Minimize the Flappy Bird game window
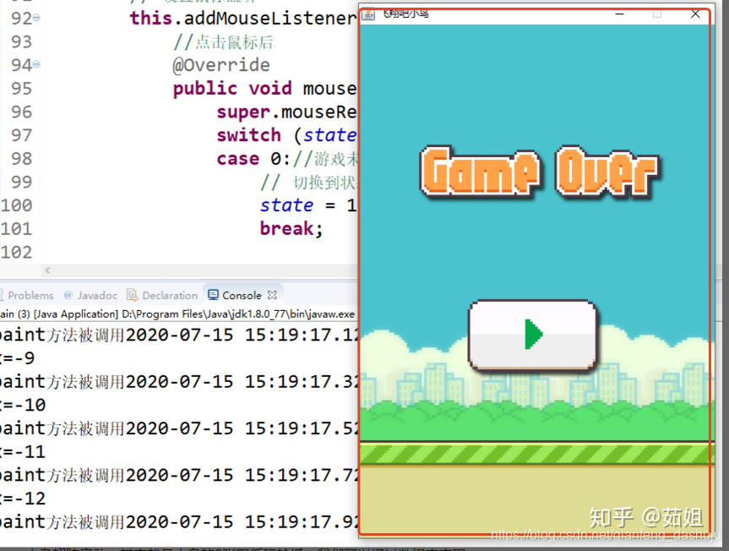This screenshot has height=551, width=729. point(619,14)
